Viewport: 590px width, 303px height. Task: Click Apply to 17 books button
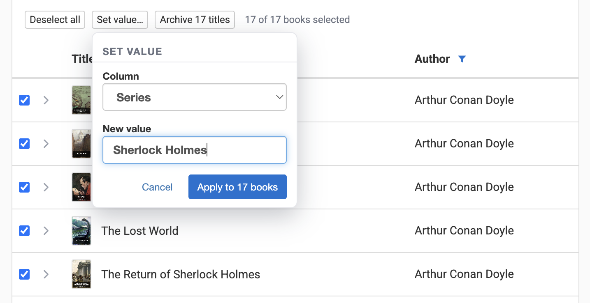click(237, 187)
